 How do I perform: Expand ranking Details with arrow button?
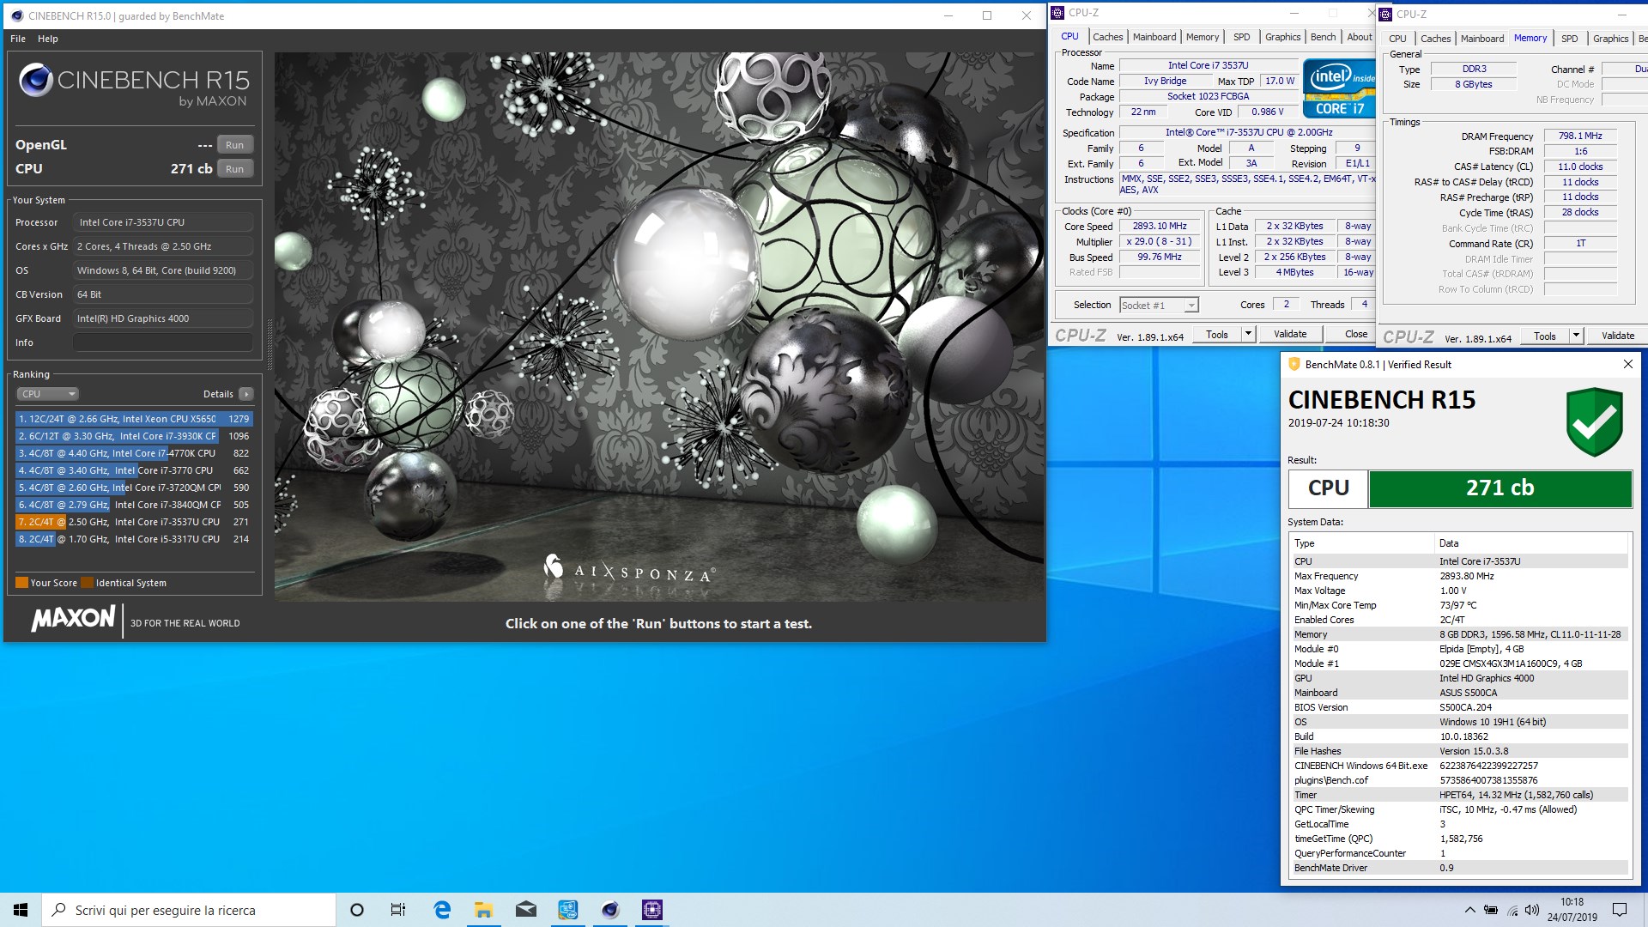pos(246,394)
